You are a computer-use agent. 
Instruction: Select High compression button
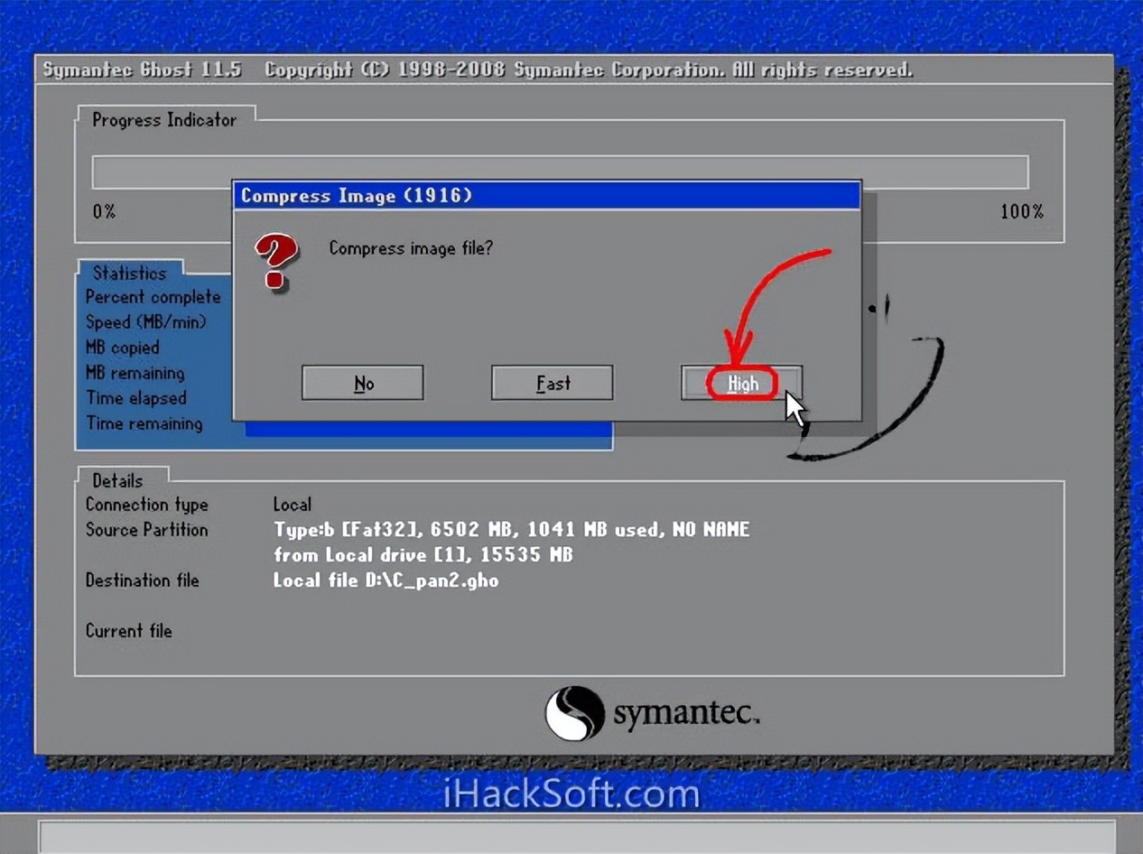tap(741, 384)
